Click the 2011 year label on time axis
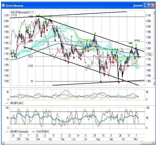This screenshot has height=145, width=156. pyautogui.click(x=19, y=139)
